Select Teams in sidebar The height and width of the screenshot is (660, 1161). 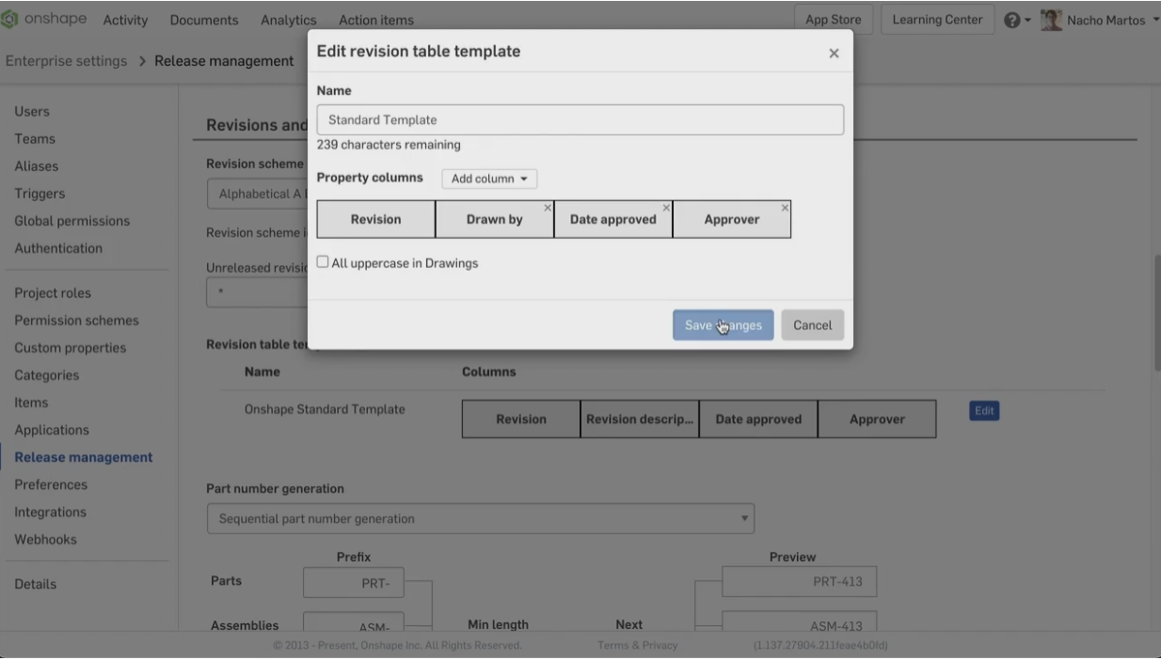[x=35, y=138]
